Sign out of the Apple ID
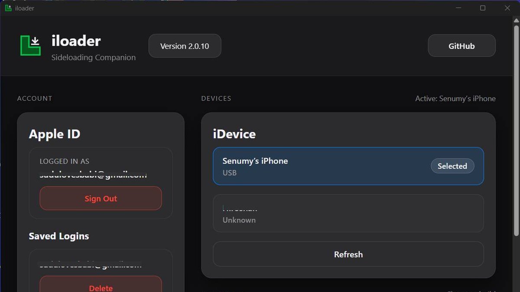The width and height of the screenshot is (520, 292). pos(101,199)
